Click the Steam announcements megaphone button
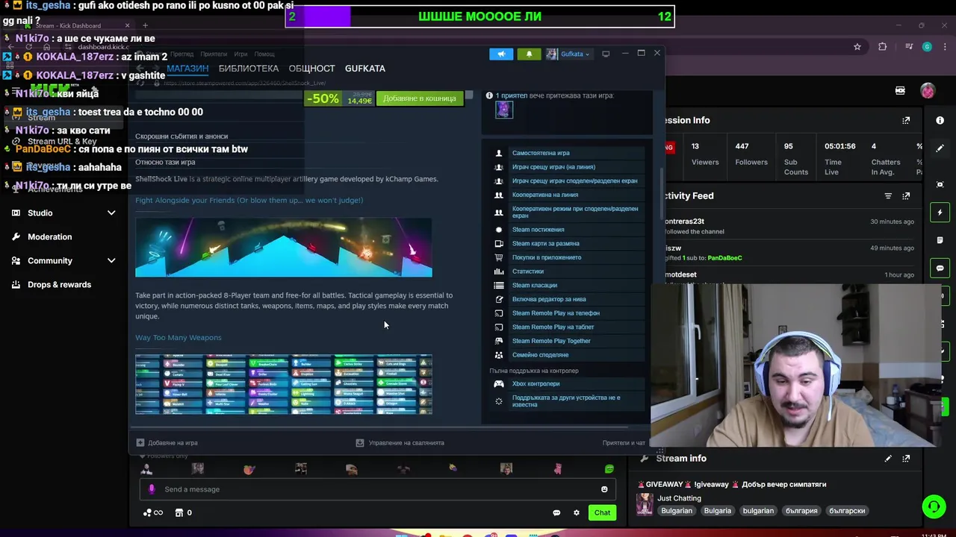Screen dimensions: 956x537 pos(501,54)
